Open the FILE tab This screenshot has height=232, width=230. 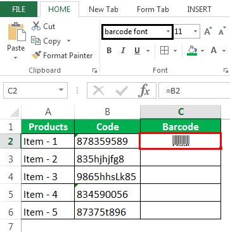tap(18, 9)
